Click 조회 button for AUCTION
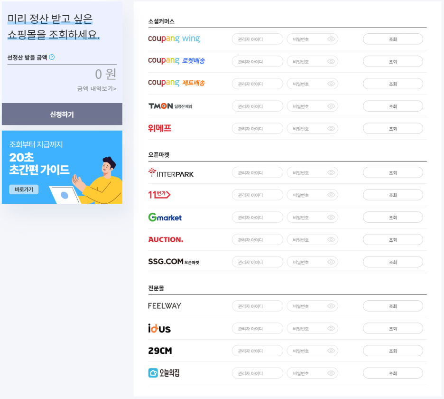The height and width of the screenshot is (399, 444). [x=393, y=240]
